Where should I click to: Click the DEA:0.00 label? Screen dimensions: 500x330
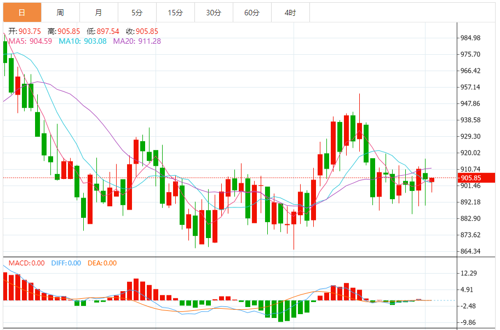coord(102,263)
